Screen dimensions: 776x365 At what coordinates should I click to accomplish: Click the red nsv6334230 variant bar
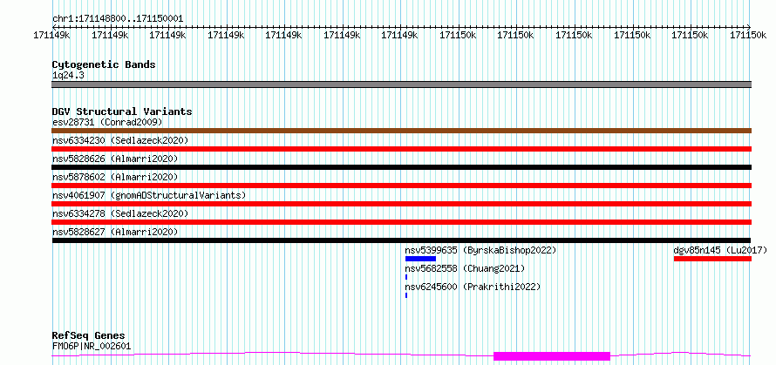(401, 149)
